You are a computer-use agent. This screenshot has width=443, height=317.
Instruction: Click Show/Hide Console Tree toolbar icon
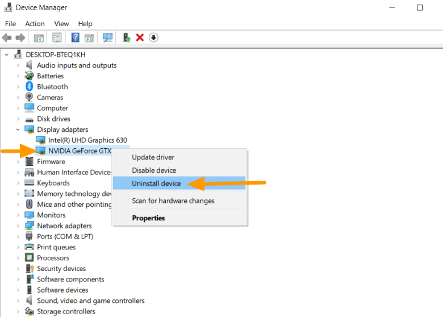point(39,37)
